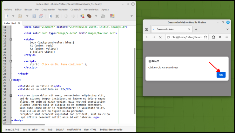
Task: Open the New file template dropdown arrow
Action: tap(13, 16)
